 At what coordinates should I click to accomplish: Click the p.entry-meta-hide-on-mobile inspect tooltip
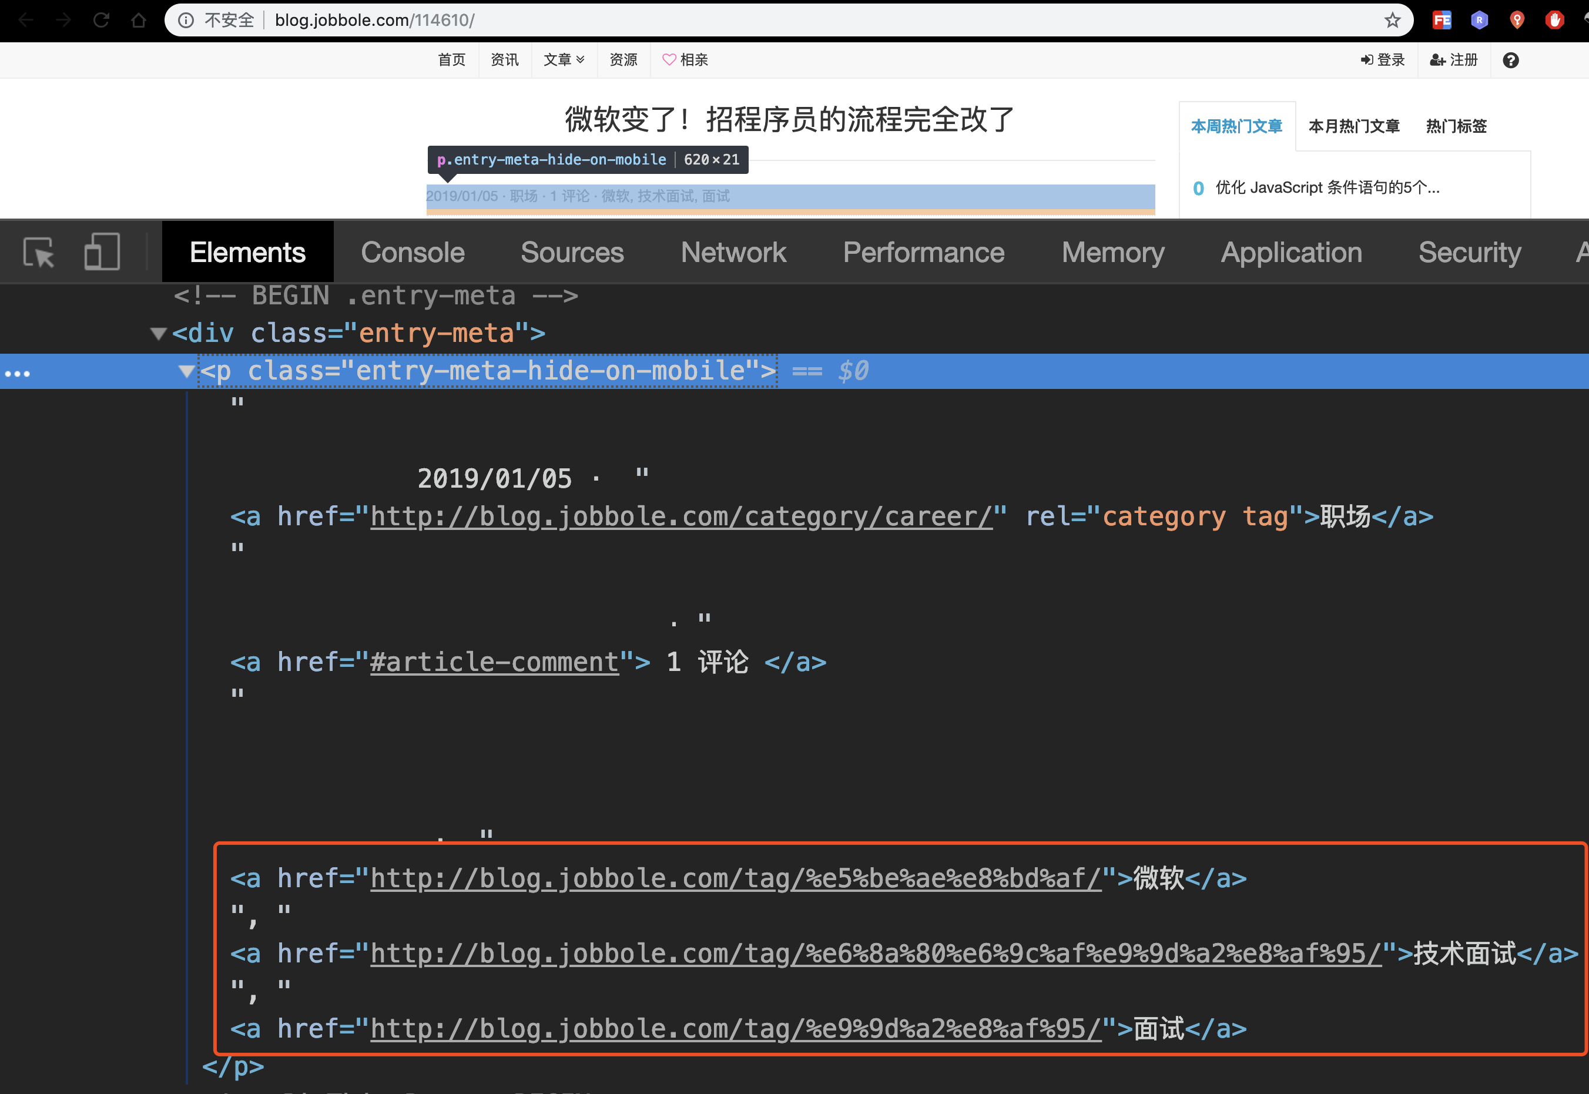click(x=588, y=160)
